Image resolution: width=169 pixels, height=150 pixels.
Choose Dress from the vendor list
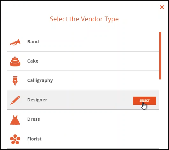click(x=33, y=119)
